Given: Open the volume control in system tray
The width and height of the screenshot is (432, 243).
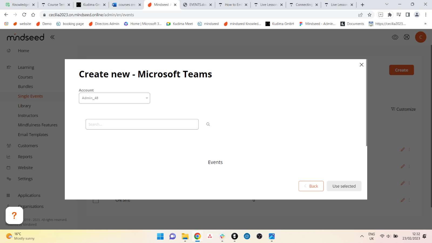Looking at the screenshot, I should click(389, 236).
